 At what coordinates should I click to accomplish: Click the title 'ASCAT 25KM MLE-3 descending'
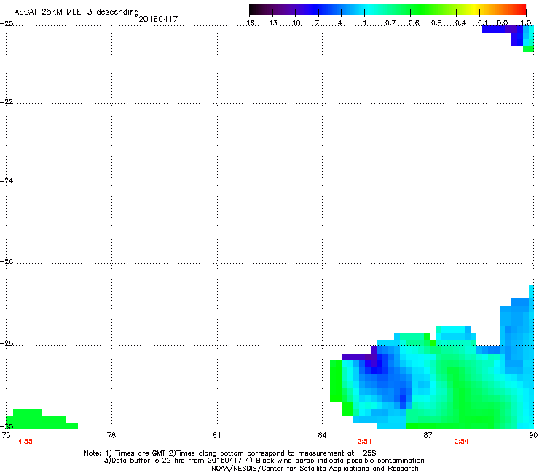coord(76,12)
